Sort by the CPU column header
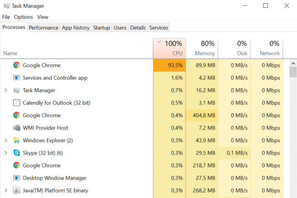The height and width of the screenshot is (198, 297). point(170,48)
